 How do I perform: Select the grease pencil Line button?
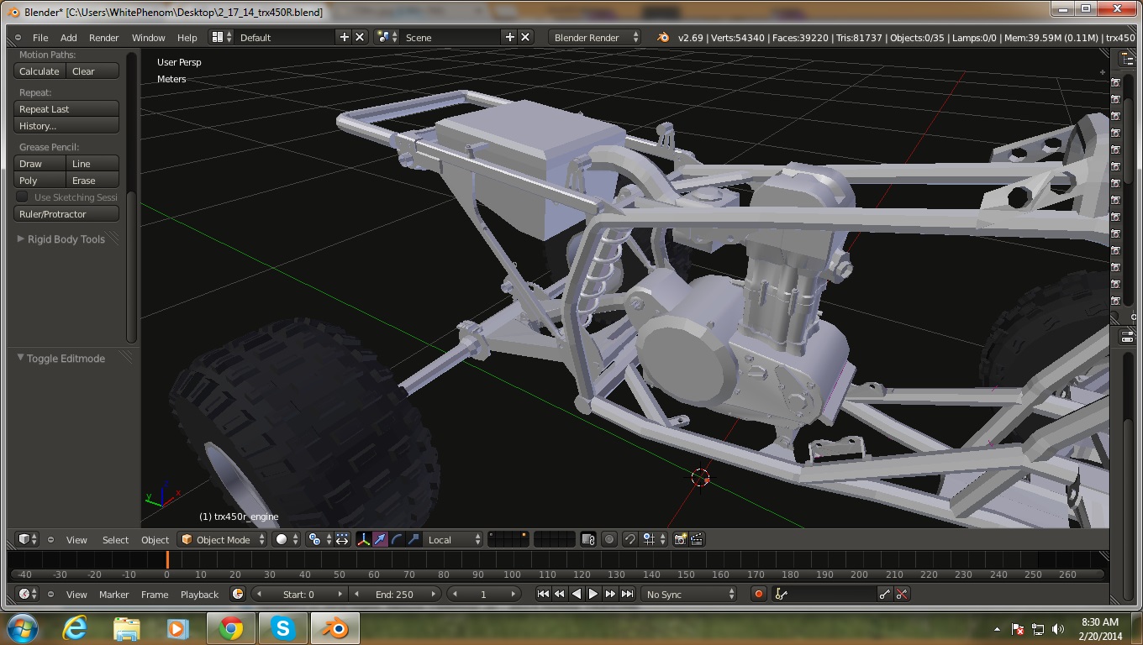[x=92, y=164]
